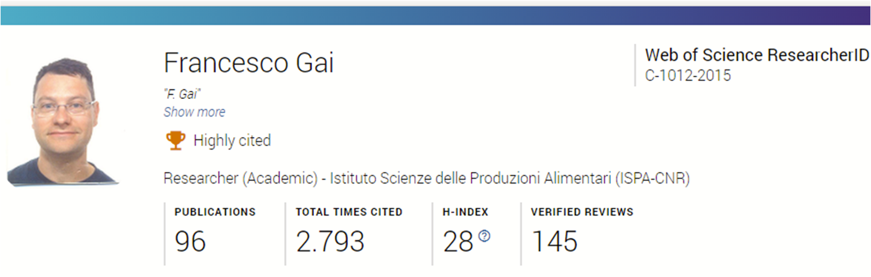The width and height of the screenshot is (871, 277).
Task: Click the Highly cited badge label
Action: 232,141
